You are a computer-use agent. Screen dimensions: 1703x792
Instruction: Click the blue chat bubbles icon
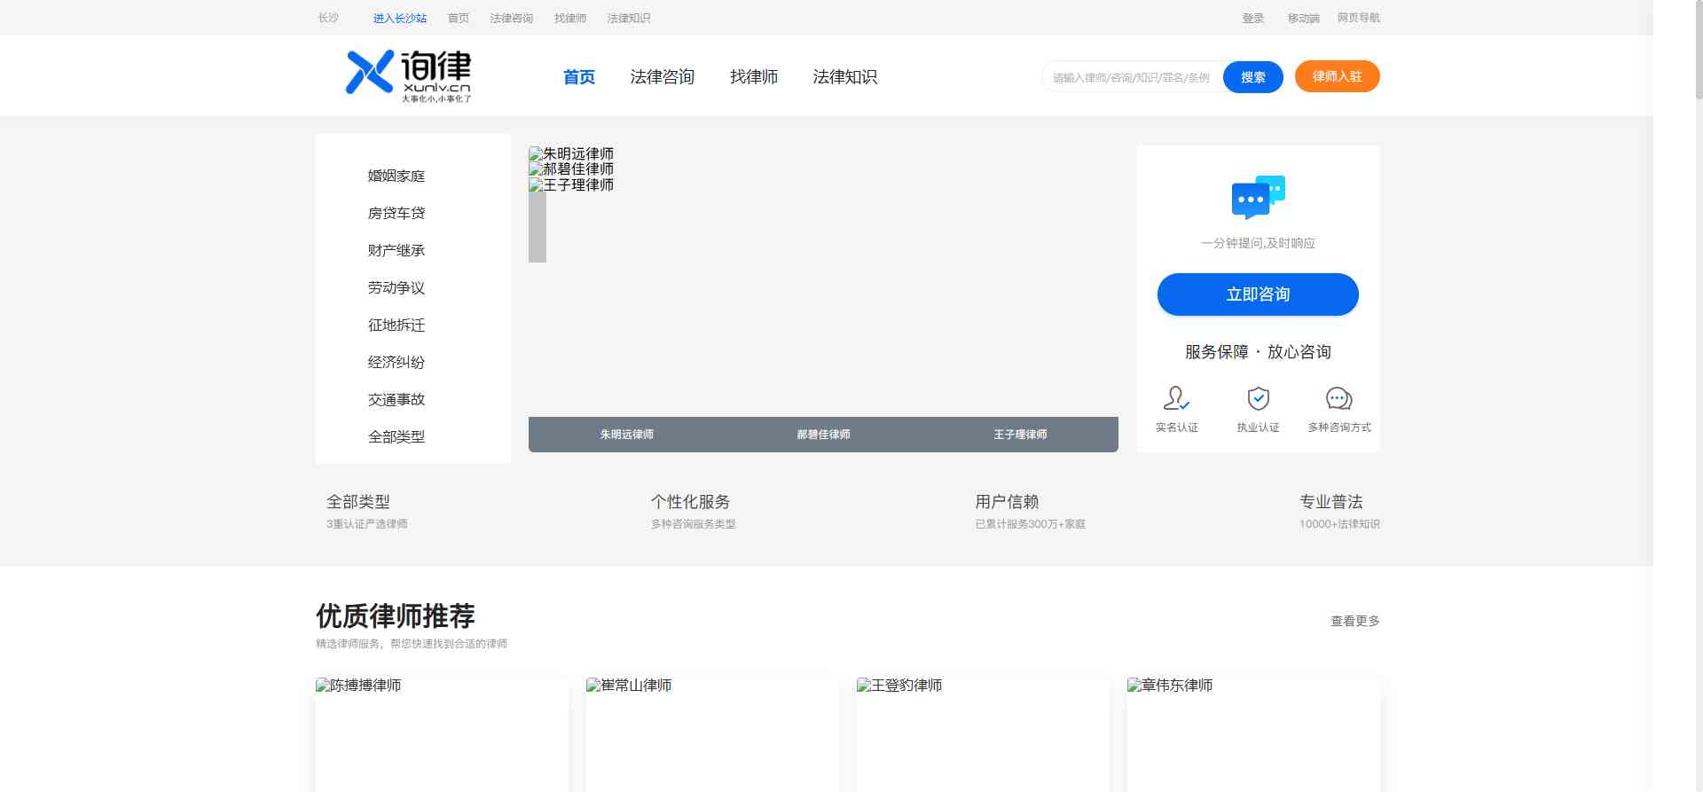click(1258, 197)
